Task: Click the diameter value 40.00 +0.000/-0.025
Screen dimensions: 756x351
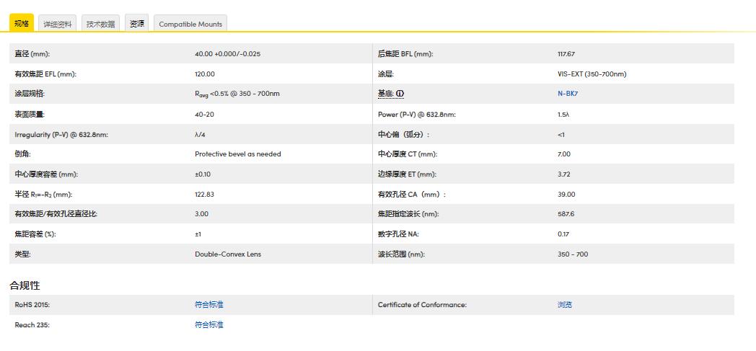Action: click(x=227, y=54)
